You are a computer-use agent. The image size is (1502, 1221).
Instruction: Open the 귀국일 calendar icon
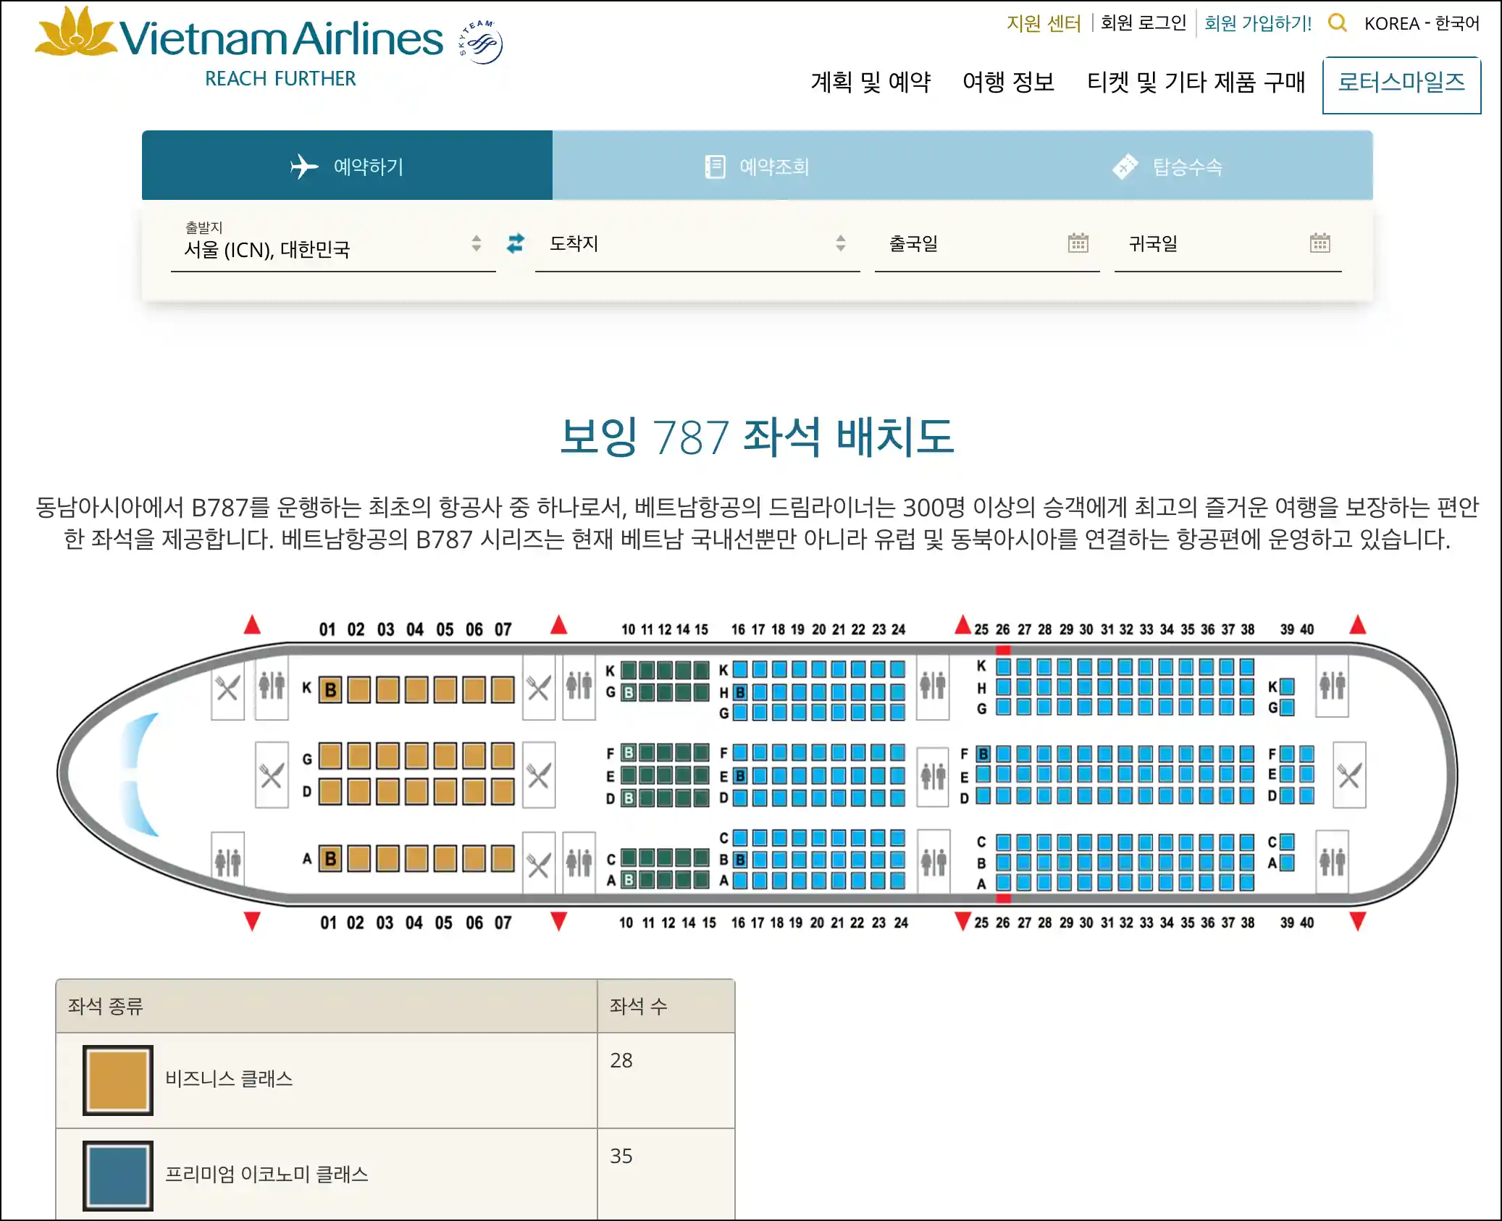[1320, 243]
